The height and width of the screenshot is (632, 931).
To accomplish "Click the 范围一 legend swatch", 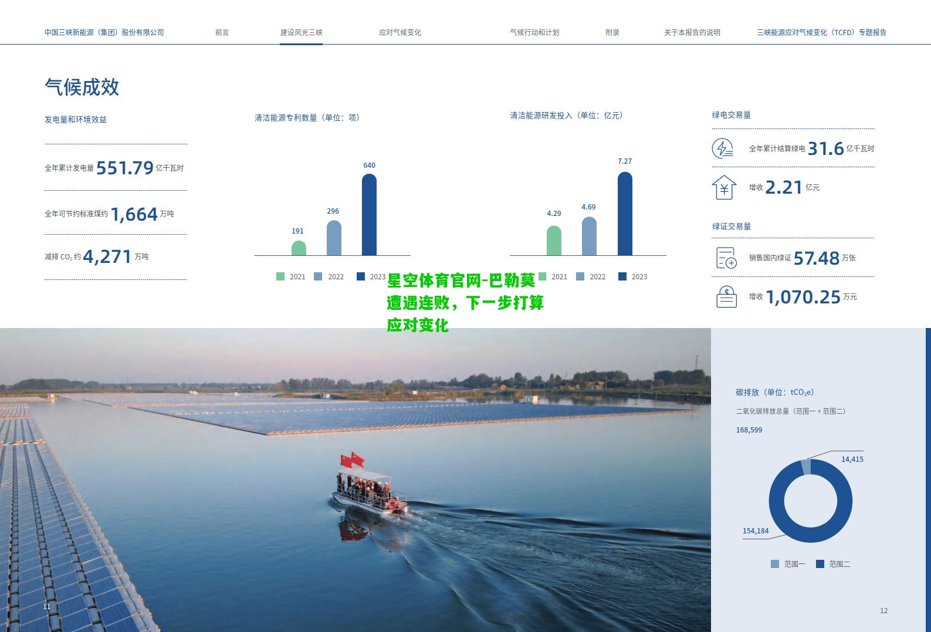I will (x=775, y=564).
